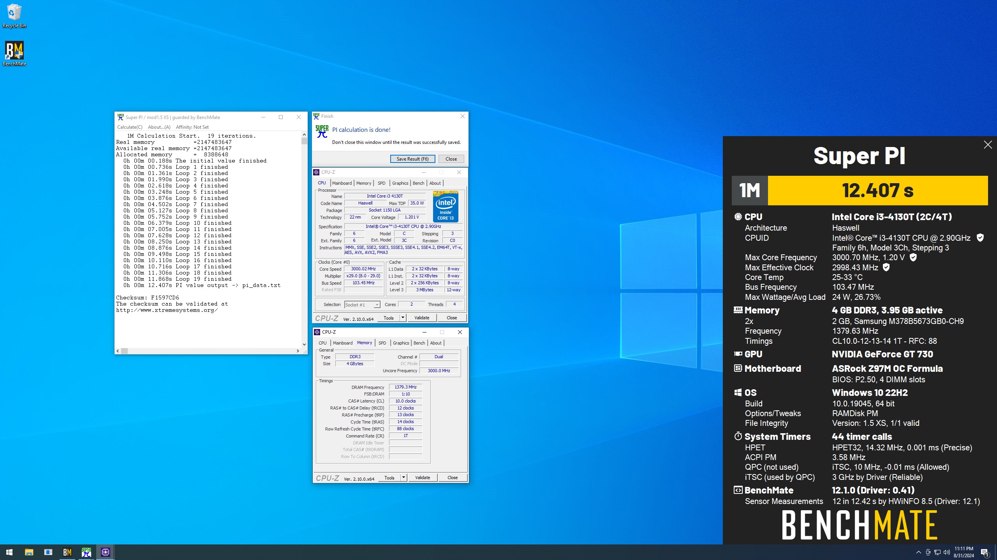The image size is (997, 560).
Task: Switch to SPD tab in upper CPU-Z
Action: [x=381, y=183]
